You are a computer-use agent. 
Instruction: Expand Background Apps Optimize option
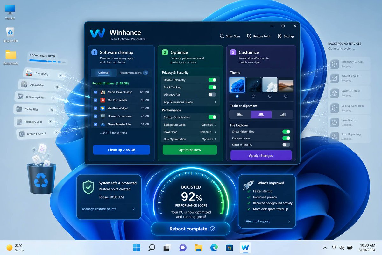[209, 125]
